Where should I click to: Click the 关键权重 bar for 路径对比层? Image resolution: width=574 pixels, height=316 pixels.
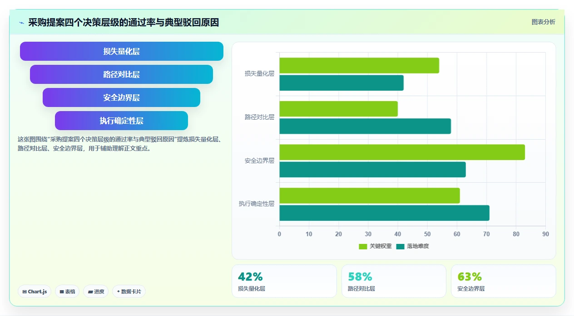(338, 109)
